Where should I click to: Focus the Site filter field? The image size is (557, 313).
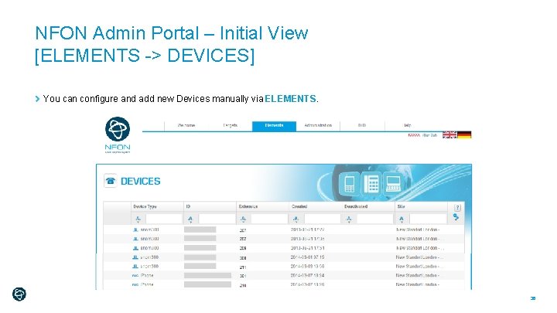[x=428, y=219]
